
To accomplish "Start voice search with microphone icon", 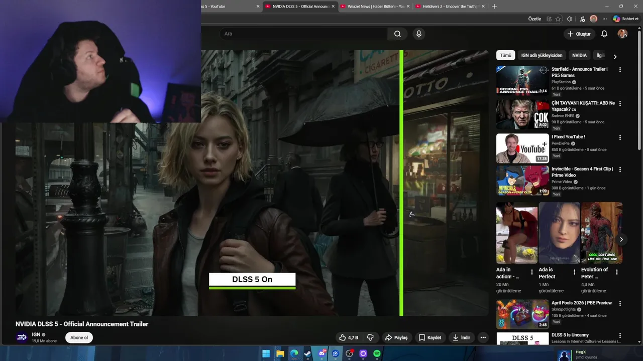I will [419, 34].
